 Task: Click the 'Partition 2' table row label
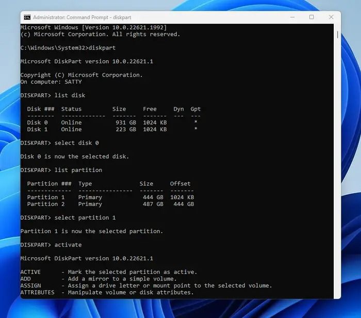(x=46, y=204)
